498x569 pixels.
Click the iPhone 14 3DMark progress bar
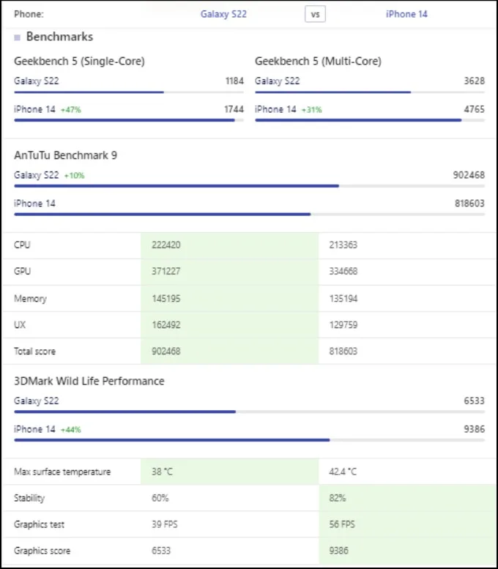click(249, 440)
